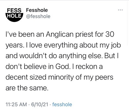Open the Fesshole display name
This screenshot has width=129, height=111.
[x=37, y=10]
